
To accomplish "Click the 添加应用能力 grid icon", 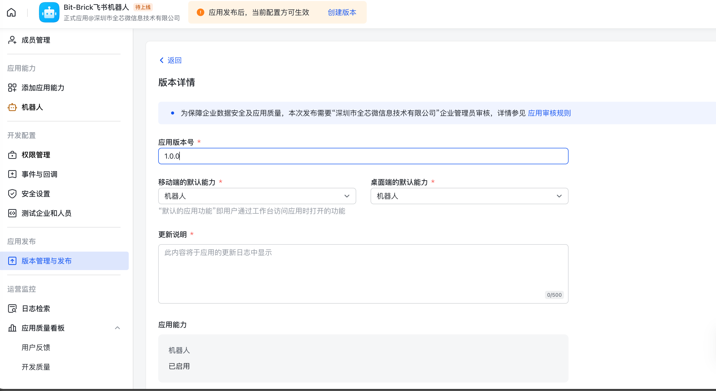I will tap(12, 88).
